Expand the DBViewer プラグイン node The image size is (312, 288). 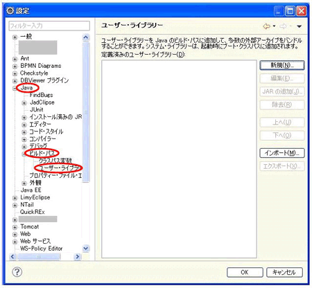point(15,81)
